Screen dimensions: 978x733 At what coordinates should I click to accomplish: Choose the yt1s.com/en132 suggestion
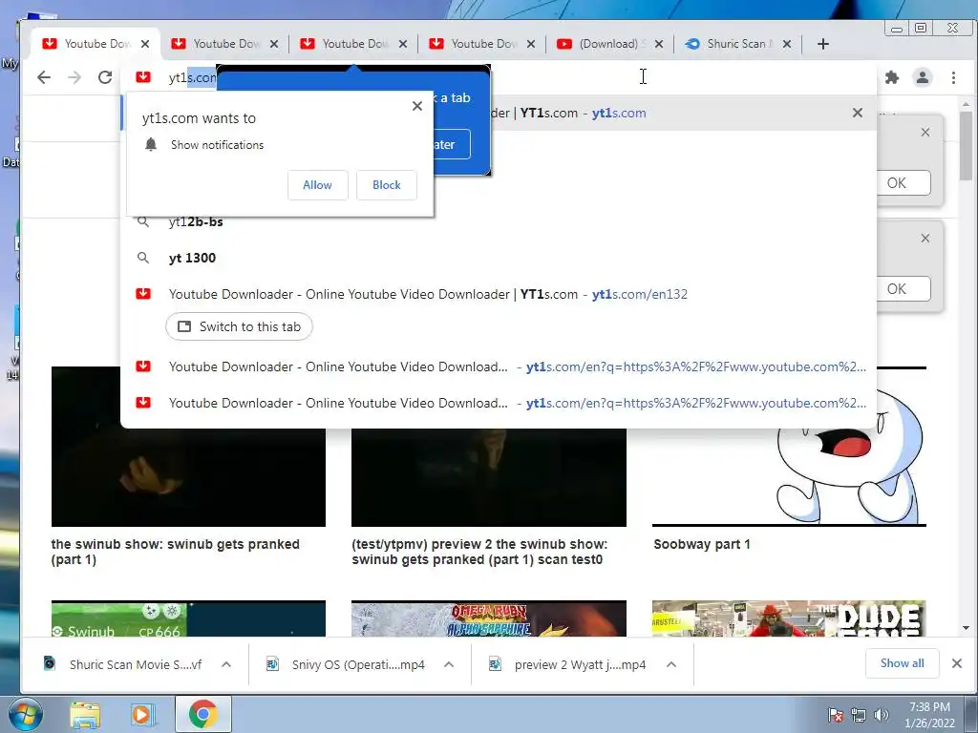(x=498, y=294)
